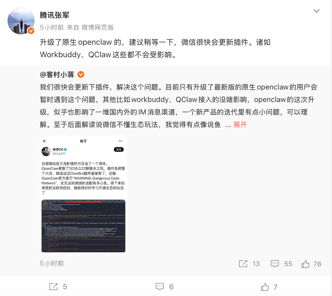332x296 pixels.
Task: Open the bottom comment icon showing 6
Action: pos(164,287)
